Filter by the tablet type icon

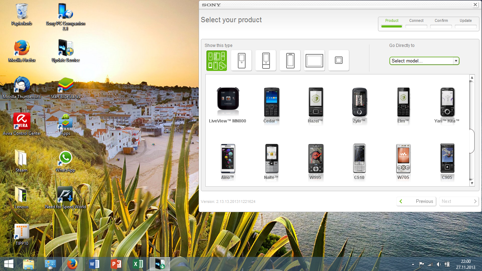(x=314, y=60)
